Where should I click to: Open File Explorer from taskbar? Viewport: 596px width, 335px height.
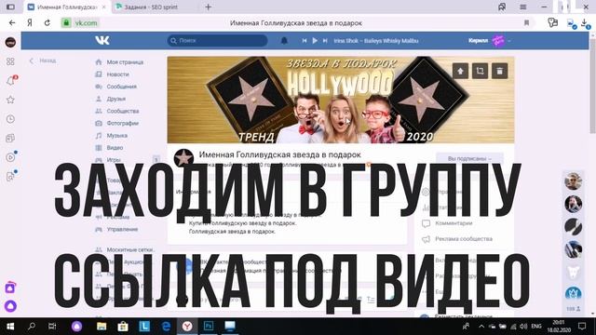[102, 327]
